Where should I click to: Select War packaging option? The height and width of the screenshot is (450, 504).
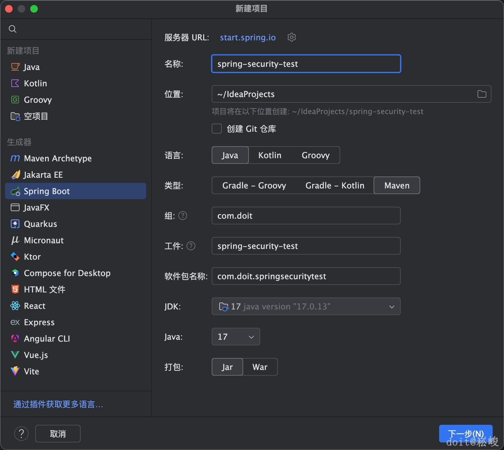click(x=260, y=367)
